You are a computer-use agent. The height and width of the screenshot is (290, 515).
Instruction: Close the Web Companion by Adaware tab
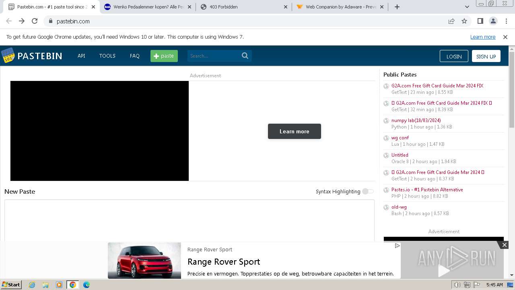[382, 7]
